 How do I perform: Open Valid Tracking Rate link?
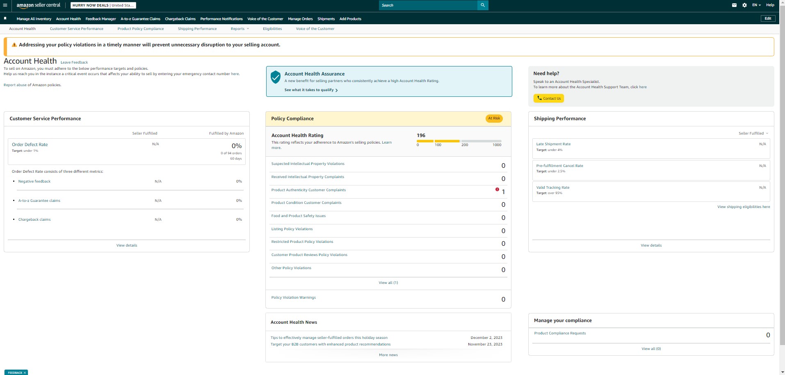tap(553, 187)
